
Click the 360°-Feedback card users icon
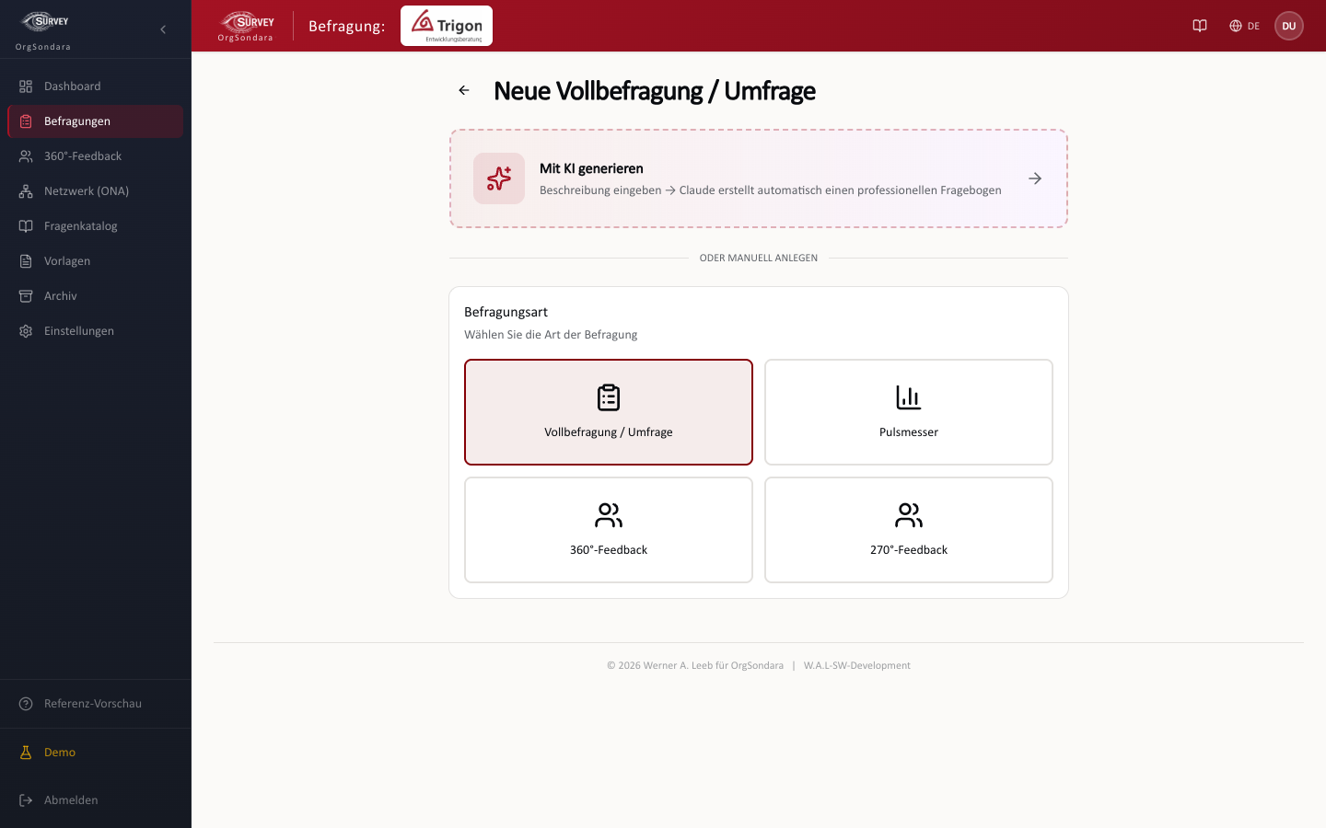coord(609,515)
